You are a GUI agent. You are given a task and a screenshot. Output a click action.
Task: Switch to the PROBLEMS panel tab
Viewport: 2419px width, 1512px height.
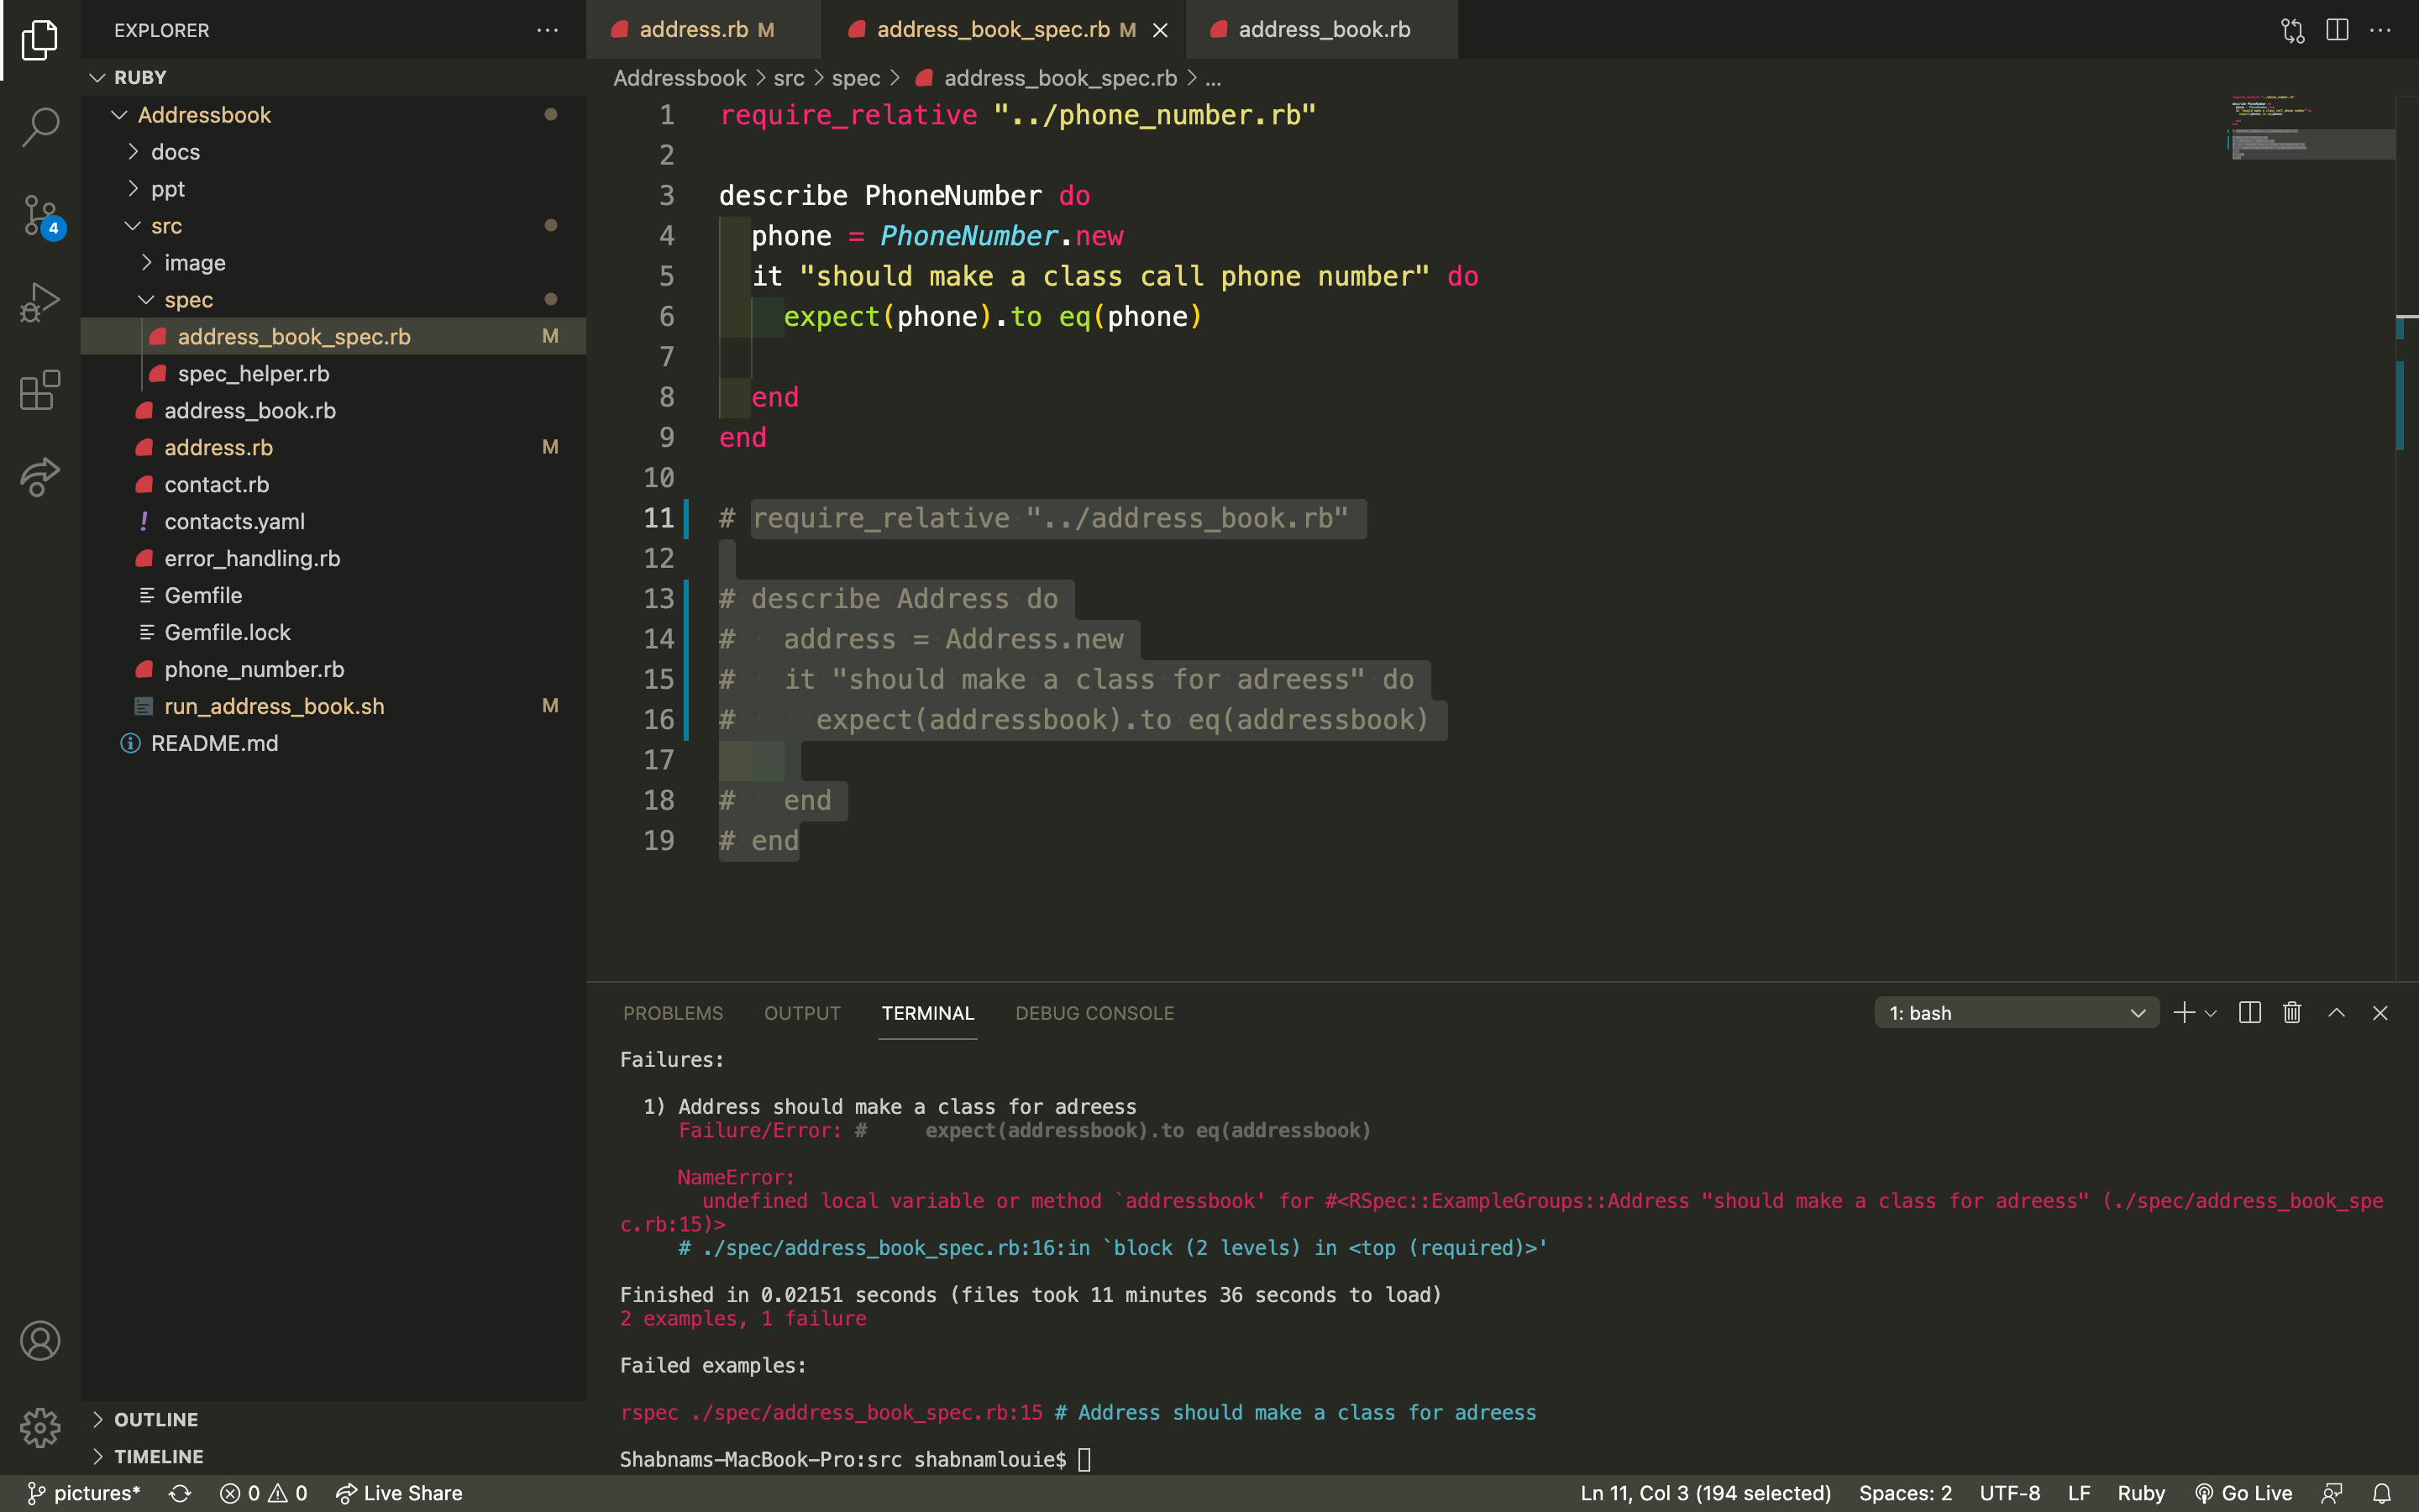[x=673, y=1013]
